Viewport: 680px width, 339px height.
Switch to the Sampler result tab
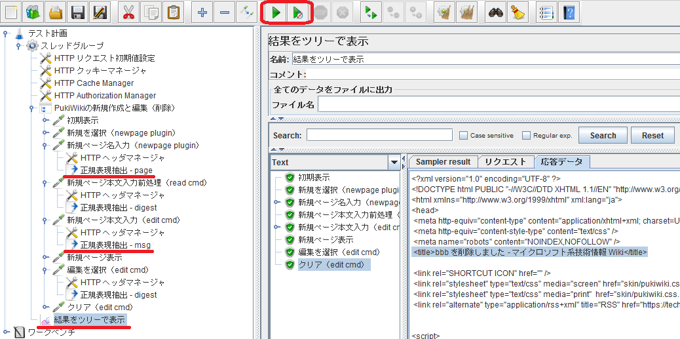(443, 162)
